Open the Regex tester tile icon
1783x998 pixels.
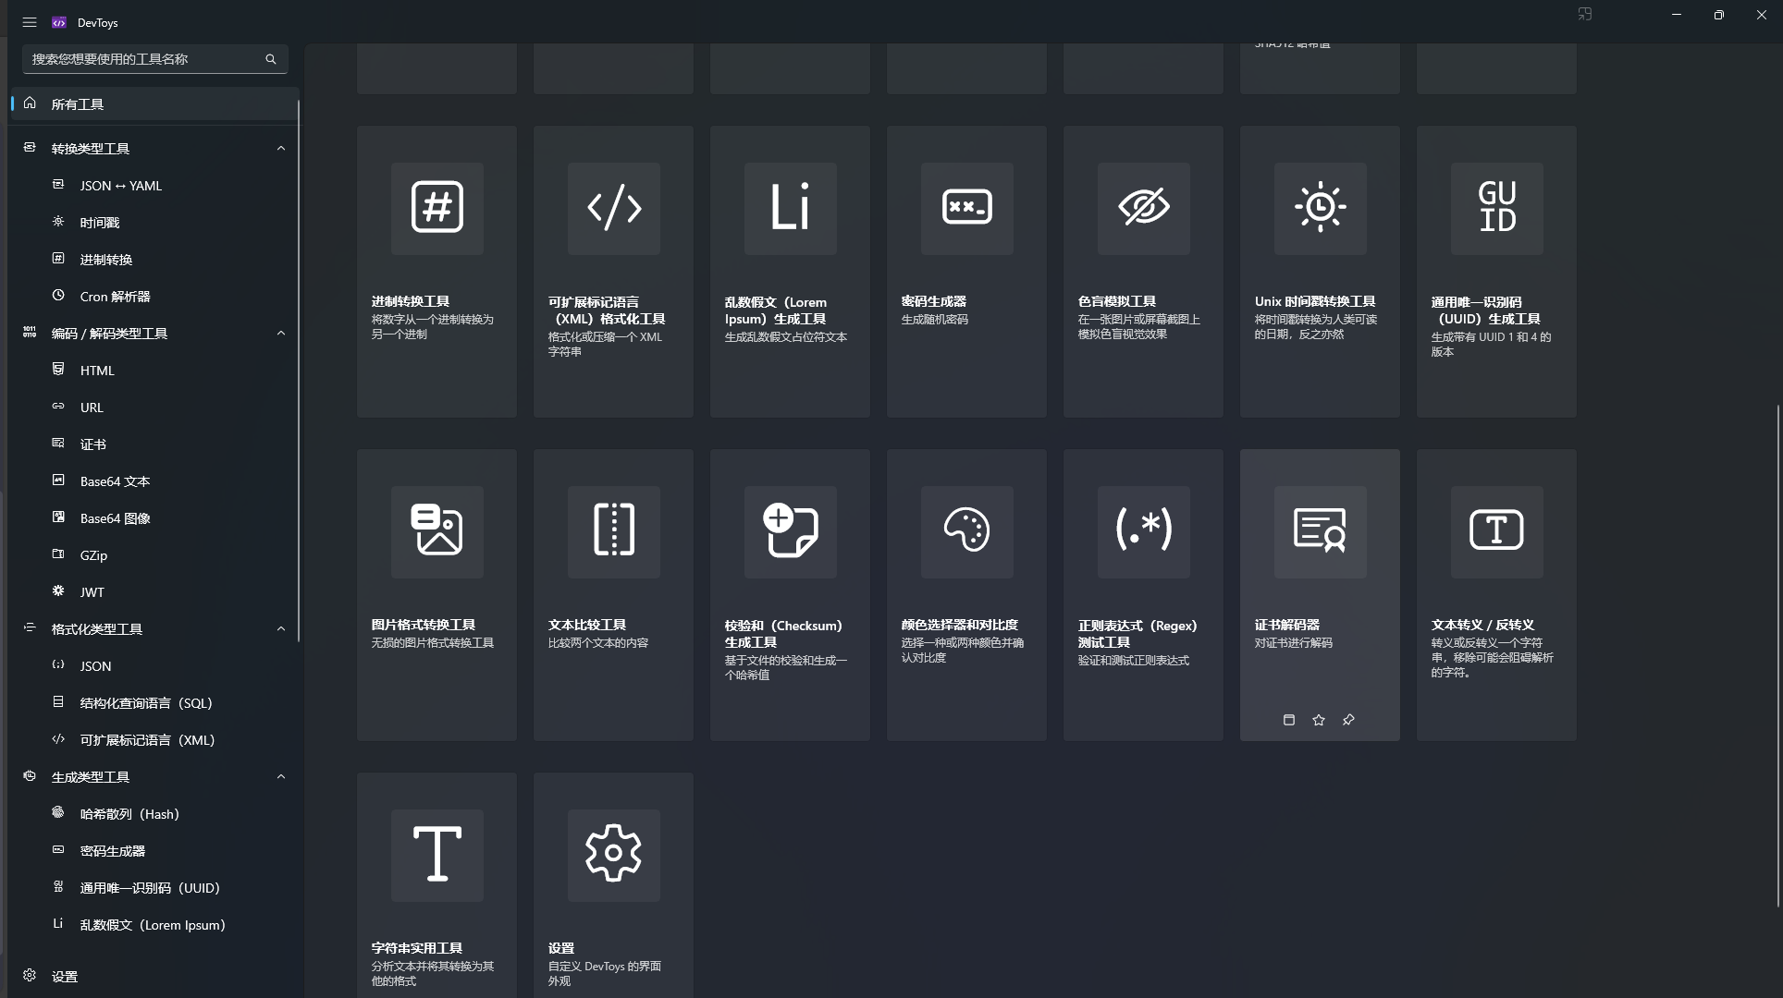click(x=1143, y=531)
